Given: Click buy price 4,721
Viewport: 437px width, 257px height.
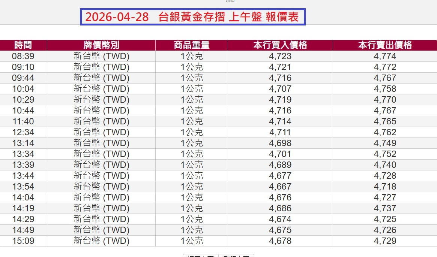Looking at the screenshot, I should pyautogui.click(x=280, y=67).
